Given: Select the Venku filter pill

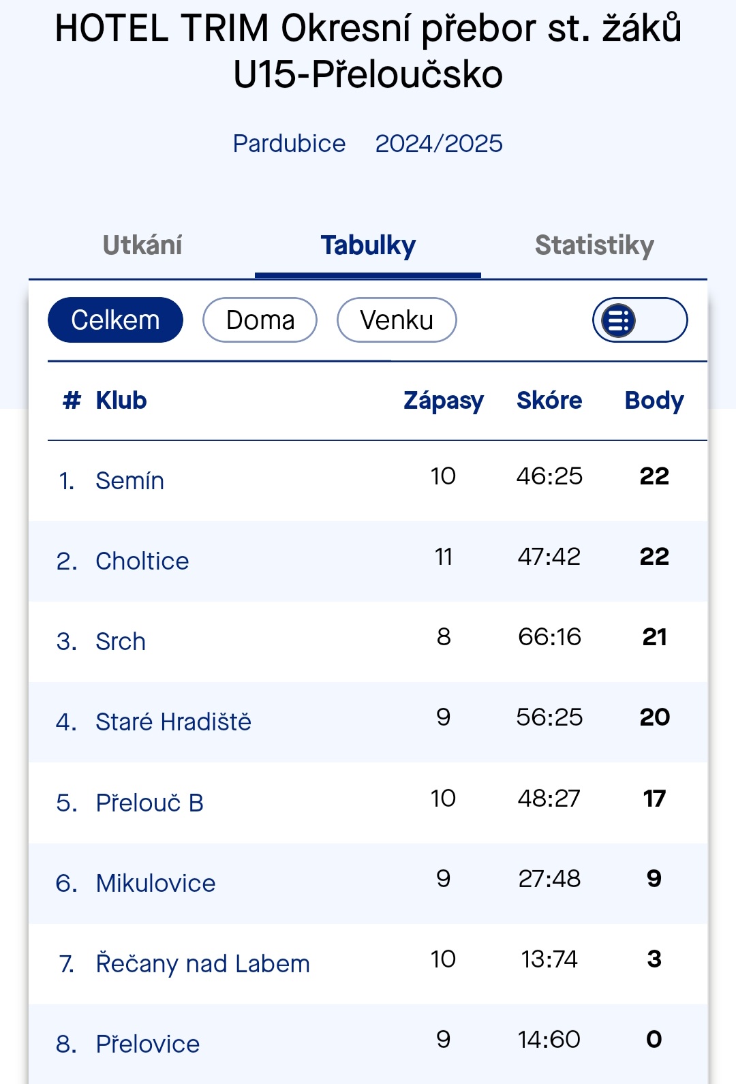Looking at the screenshot, I should click(397, 320).
